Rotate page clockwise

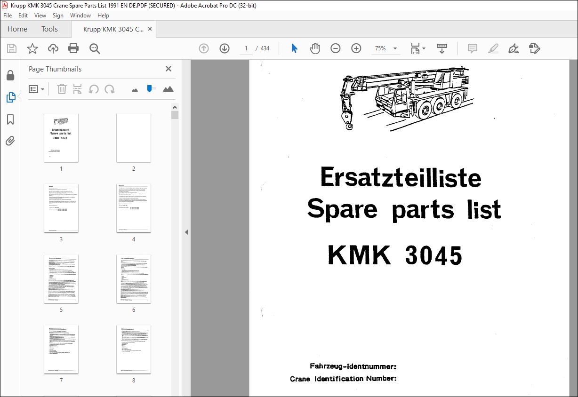point(110,89)
